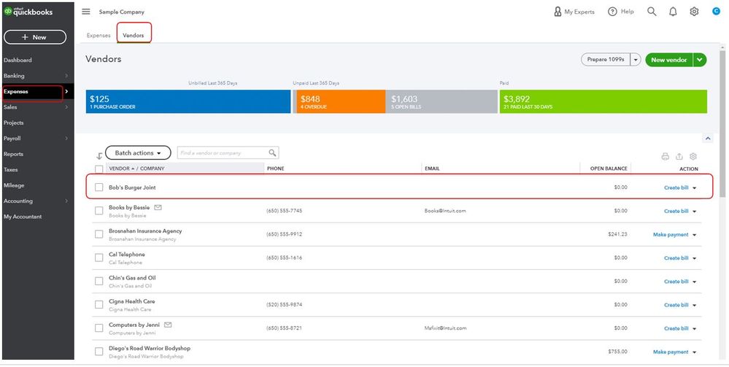Click the New vendor button
729x367 pixels.
tap(669, 60)
